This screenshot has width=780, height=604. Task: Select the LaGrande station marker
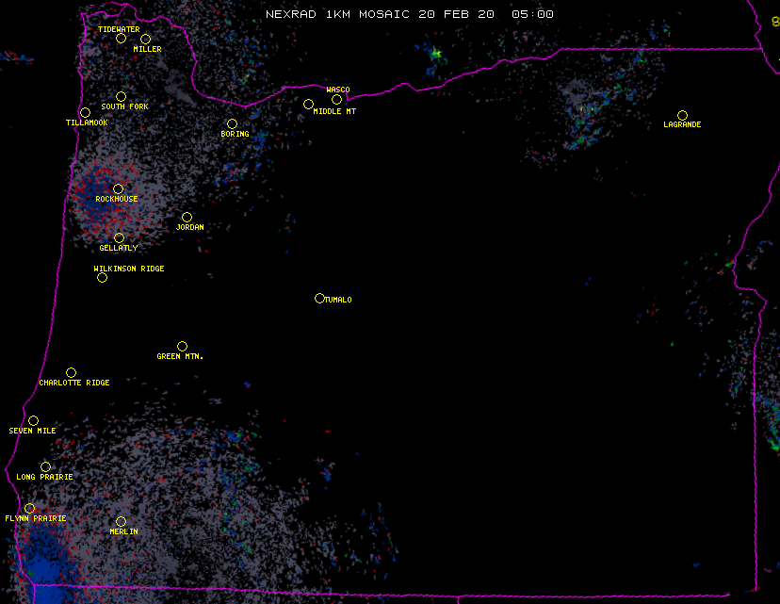click(x=682, y=115)
